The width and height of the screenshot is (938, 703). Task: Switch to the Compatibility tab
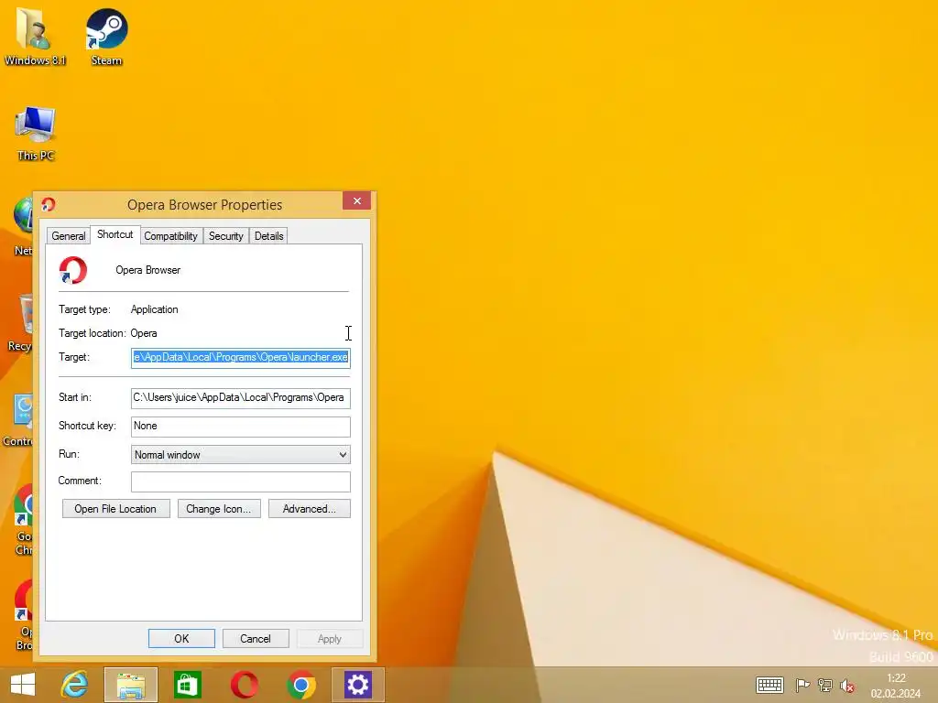170,236
